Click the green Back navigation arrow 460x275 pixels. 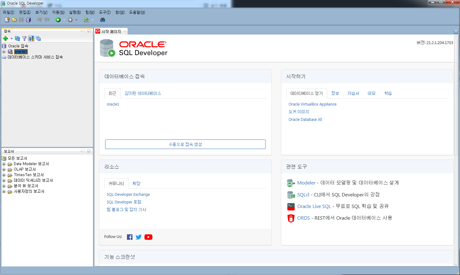point(58,20)
